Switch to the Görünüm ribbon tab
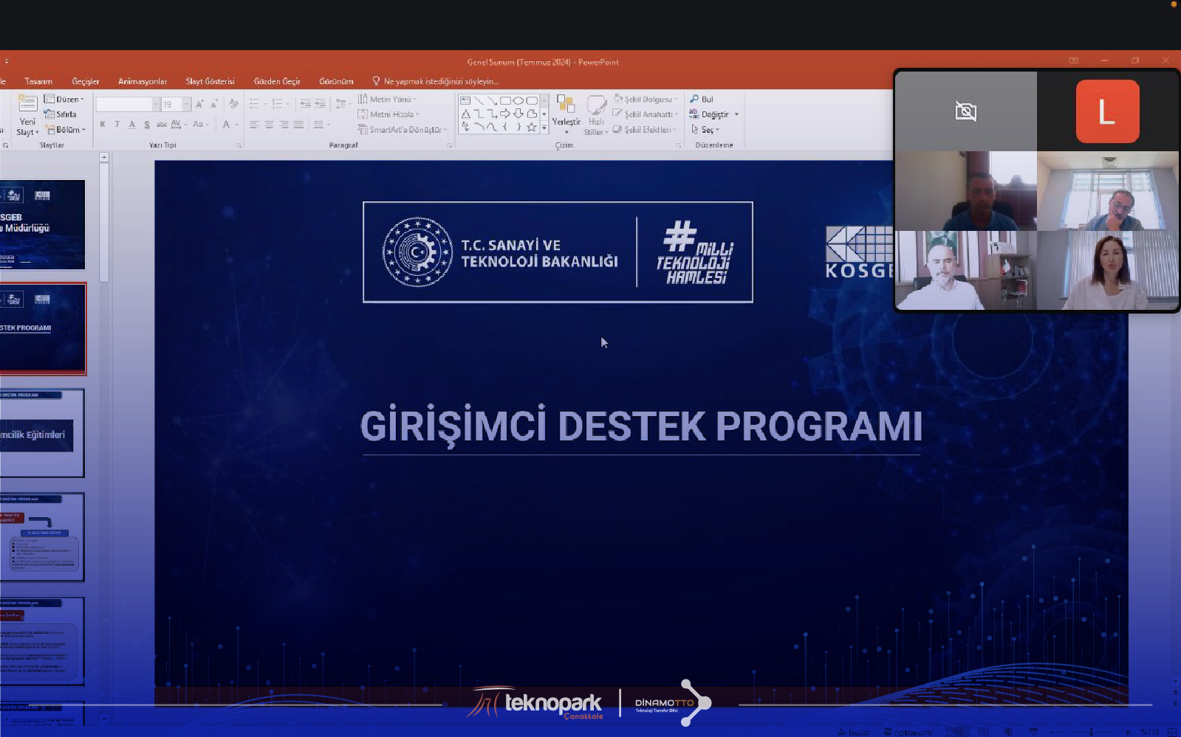The image size is (1181, 737). coord(336,81)
